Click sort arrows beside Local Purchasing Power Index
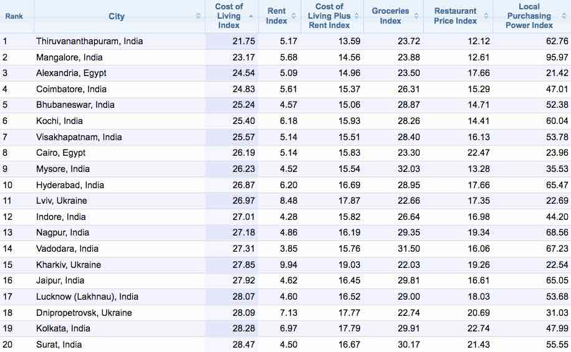Screen dimensions: 571x352 tap(564, 16)
